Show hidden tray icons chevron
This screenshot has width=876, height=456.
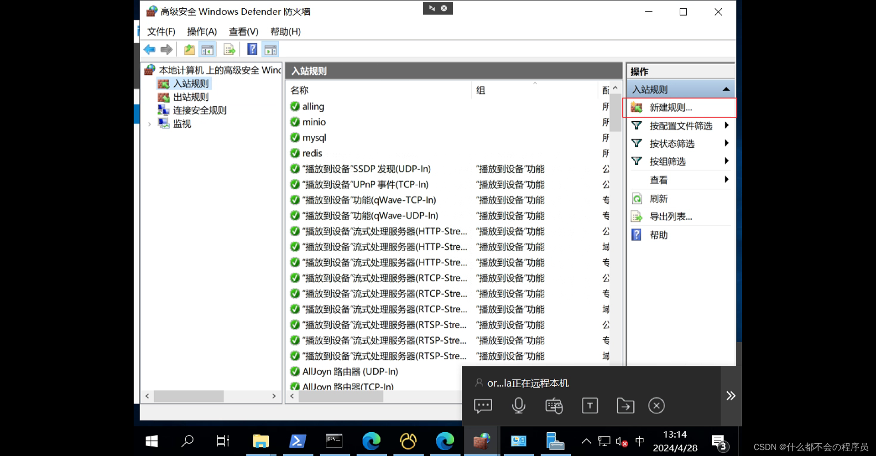coord(586,441)
